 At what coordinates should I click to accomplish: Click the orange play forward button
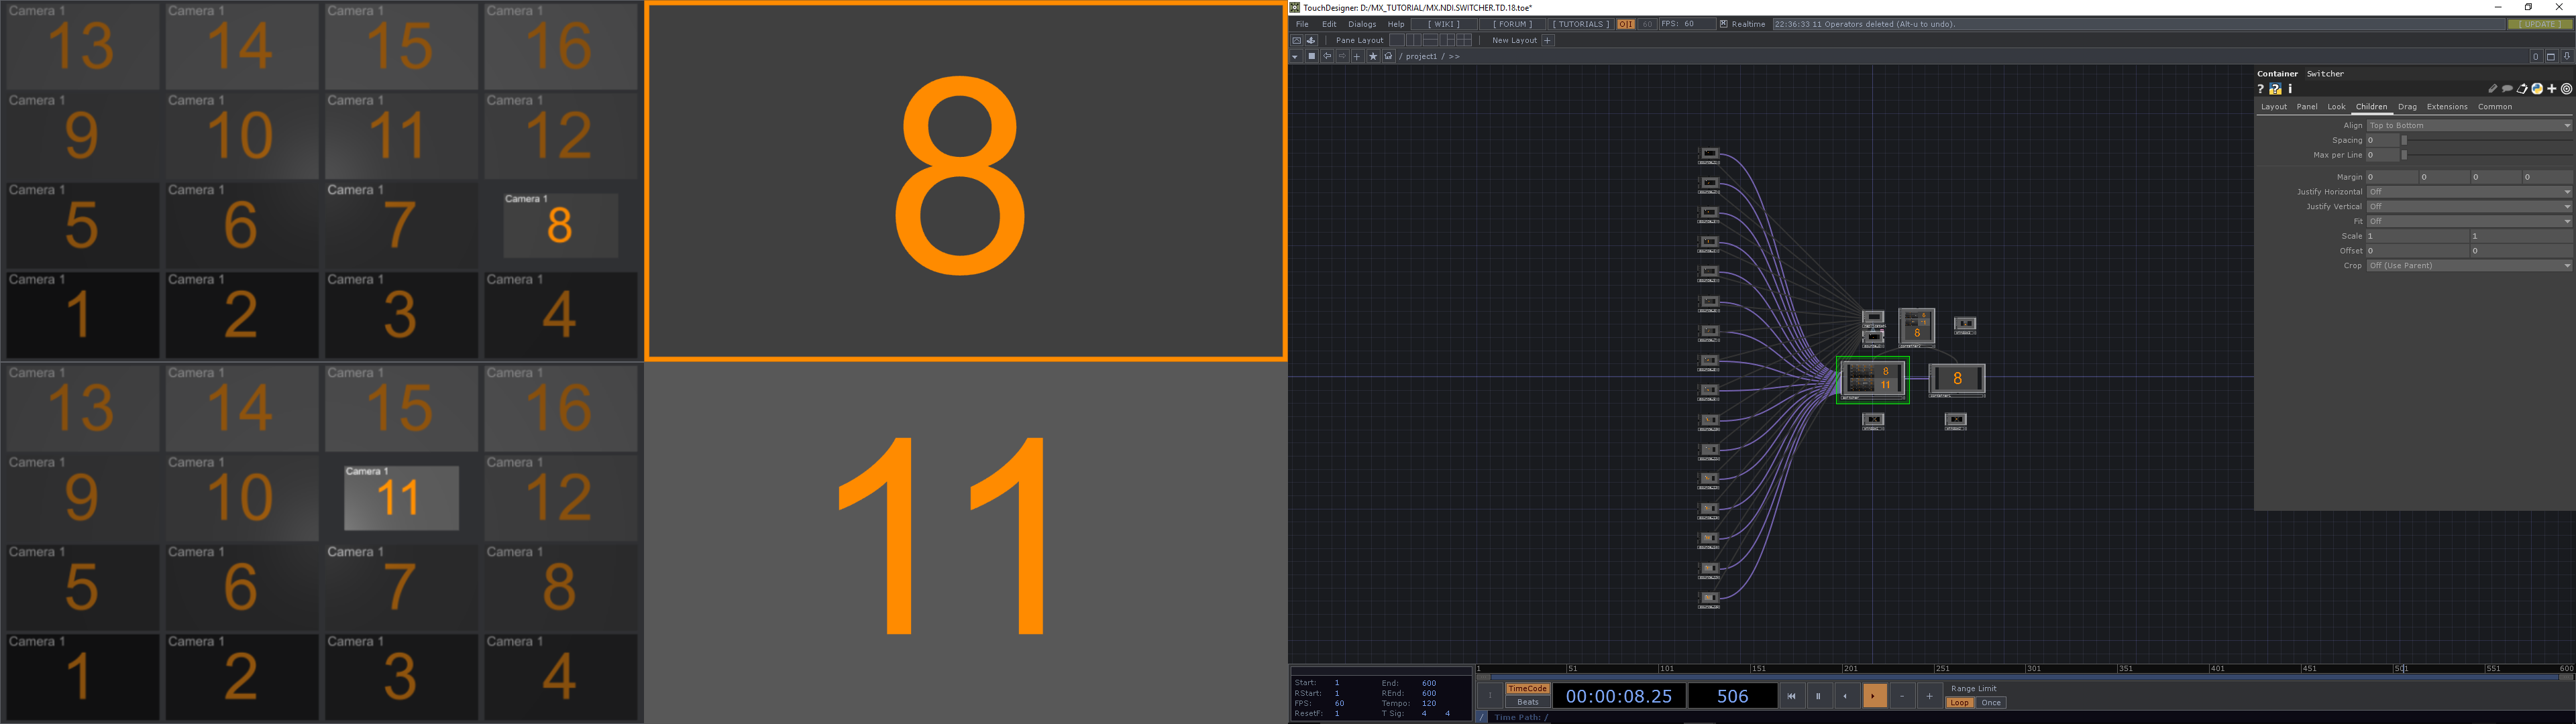(x=1874, y=696)
